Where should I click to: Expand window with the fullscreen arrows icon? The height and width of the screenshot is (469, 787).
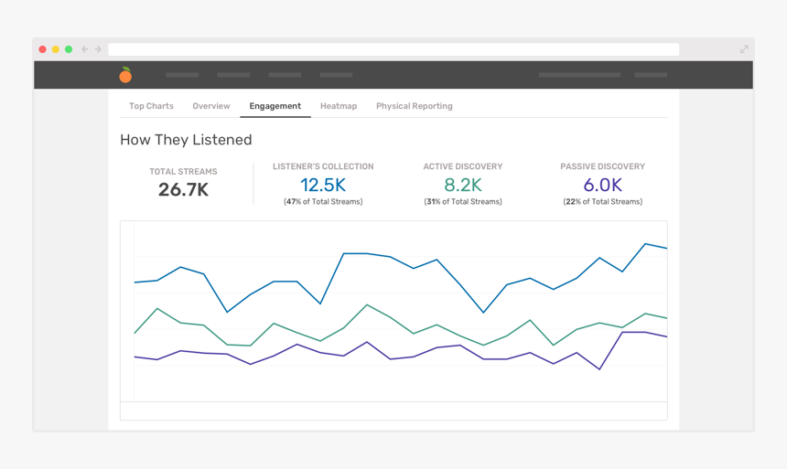click(744, 49)
